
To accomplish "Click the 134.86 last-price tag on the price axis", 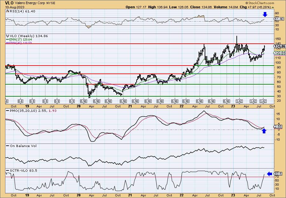I will 280,46.
